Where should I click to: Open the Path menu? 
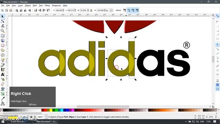[35, 6]
